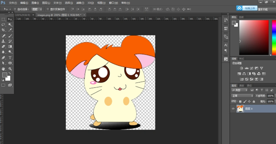Screen dimensions: 276x144
Task: Add a Brightness/Contrast adjustment
Action: point(242,68)
